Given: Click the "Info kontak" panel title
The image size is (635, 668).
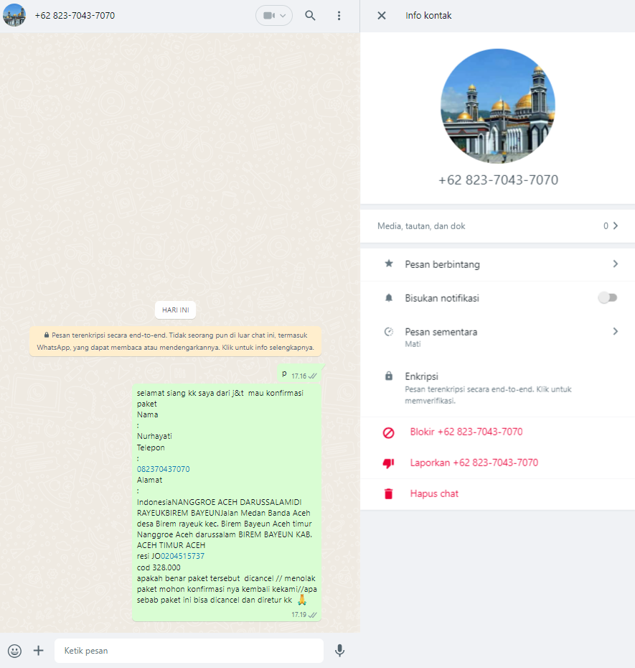Looking at the screenshot, I should tap(428, 16).
